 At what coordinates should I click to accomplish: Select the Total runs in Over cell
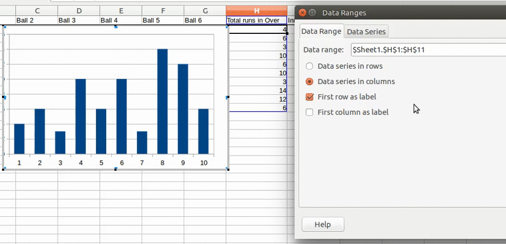tap(256, 20)
